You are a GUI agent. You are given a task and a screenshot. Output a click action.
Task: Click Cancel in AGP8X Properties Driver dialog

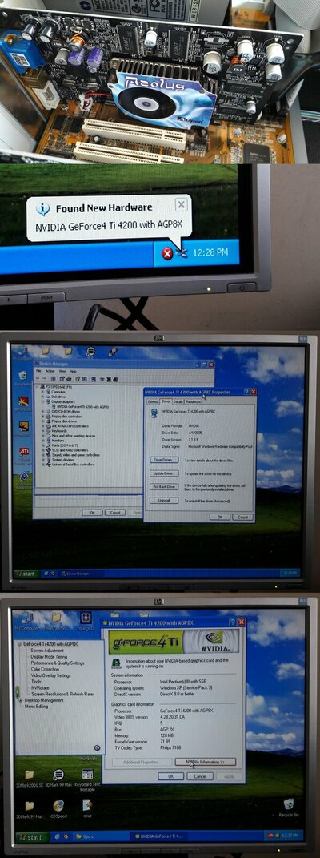click(242, 517)
